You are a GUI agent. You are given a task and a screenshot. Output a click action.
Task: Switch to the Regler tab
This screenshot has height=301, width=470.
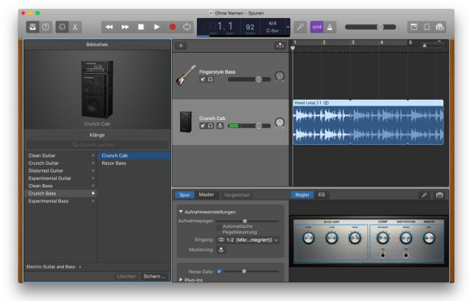[x=302, y=195]
